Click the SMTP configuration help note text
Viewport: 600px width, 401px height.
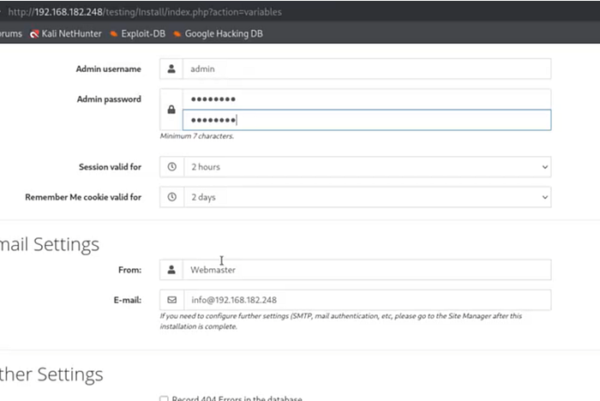pos(340,321)
